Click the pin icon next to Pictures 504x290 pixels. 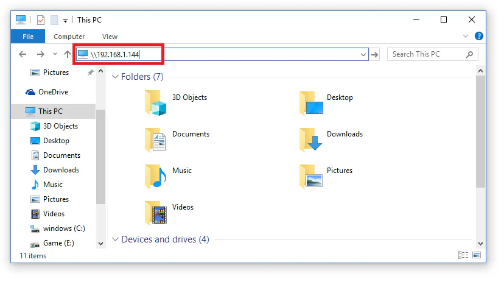click(x=90, y=72)
